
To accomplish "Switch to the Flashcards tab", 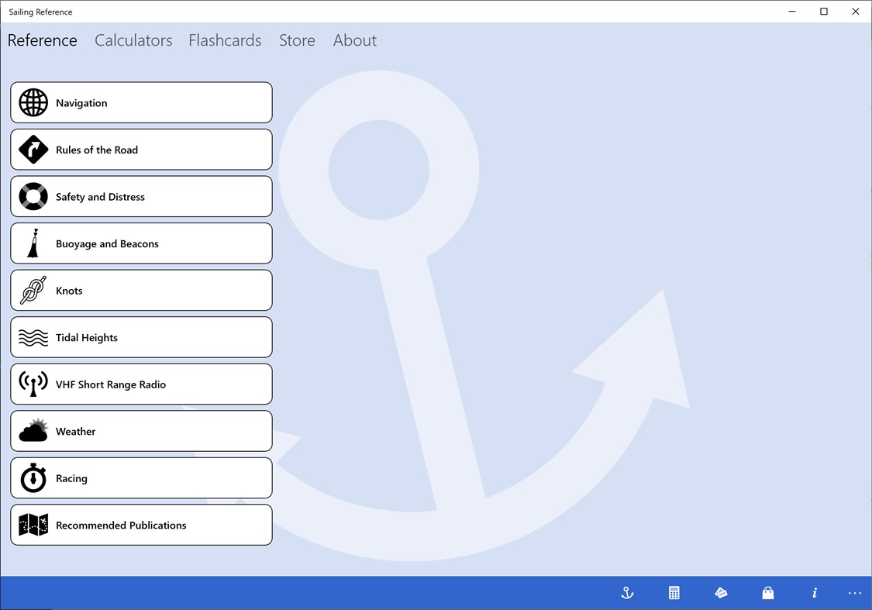I will point(225,40).
